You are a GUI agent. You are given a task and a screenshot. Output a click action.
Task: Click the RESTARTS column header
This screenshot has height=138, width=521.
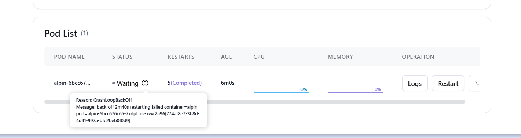coord(181,57)
